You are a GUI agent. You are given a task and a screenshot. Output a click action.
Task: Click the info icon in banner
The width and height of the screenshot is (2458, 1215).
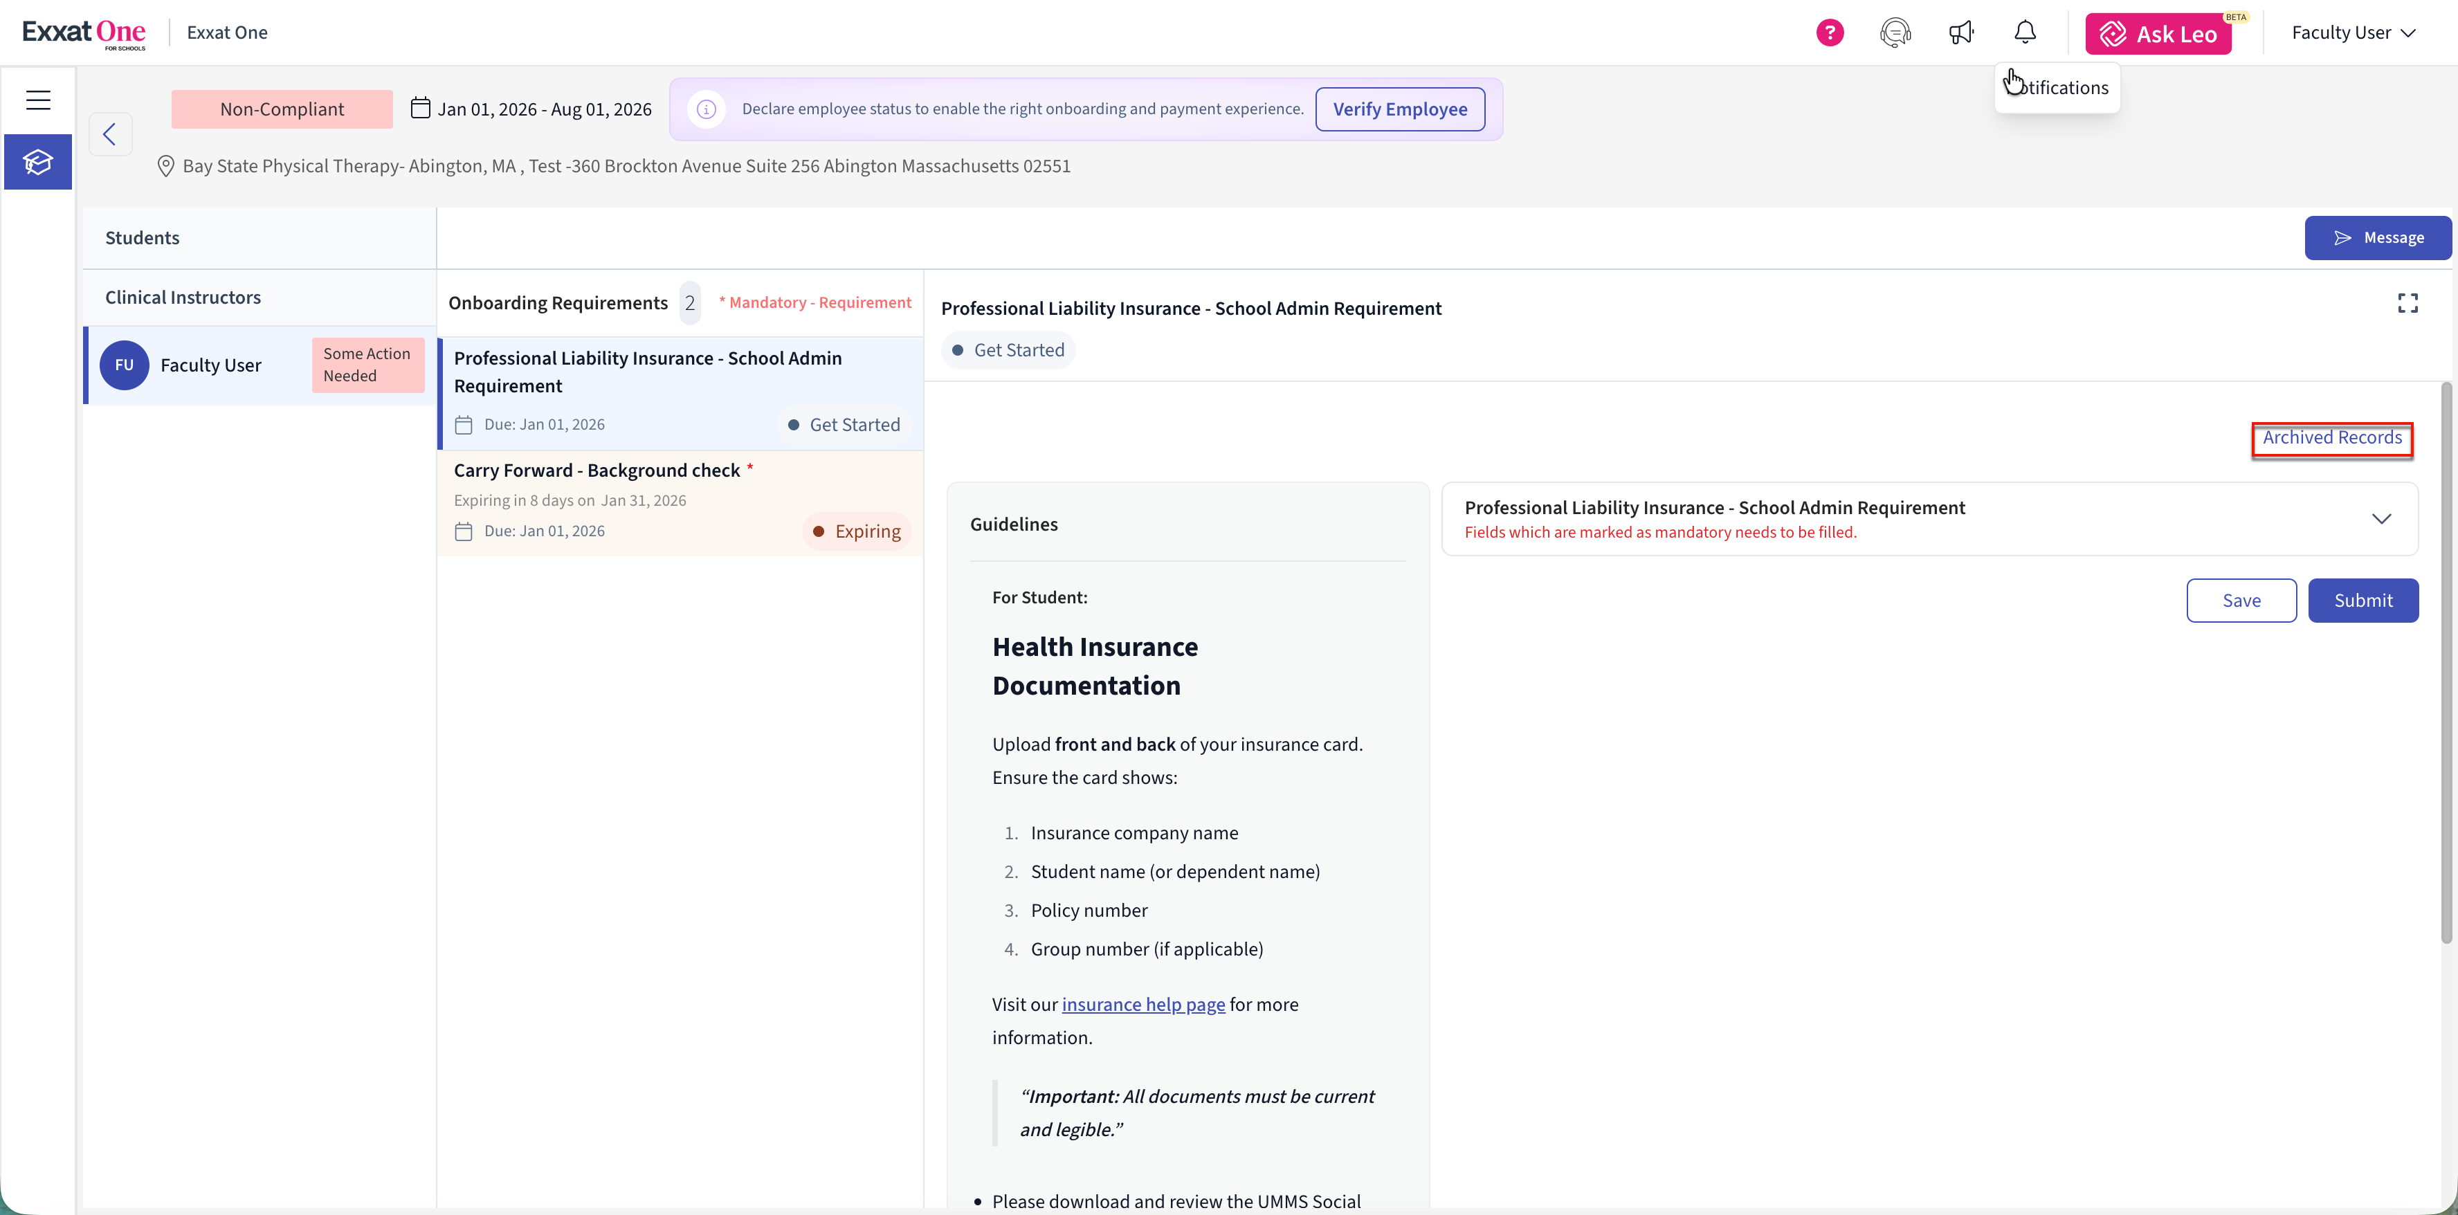click(706, 109)
